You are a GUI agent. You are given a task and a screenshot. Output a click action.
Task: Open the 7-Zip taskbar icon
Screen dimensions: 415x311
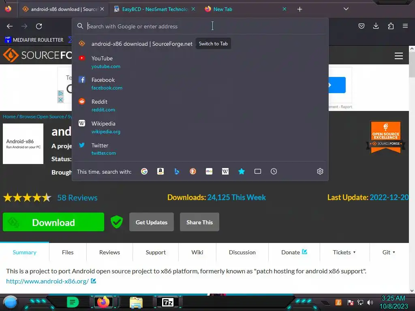click(x=168, y=302)
